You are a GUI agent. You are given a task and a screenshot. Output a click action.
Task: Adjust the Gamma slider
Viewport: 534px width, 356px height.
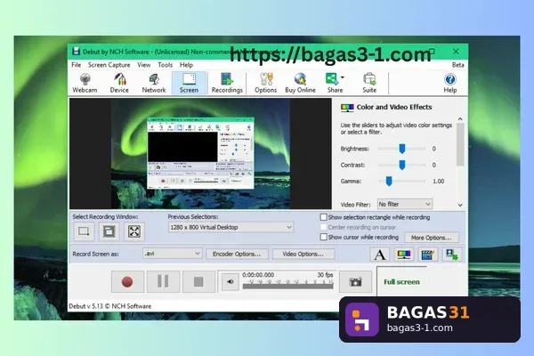[389, 182]
